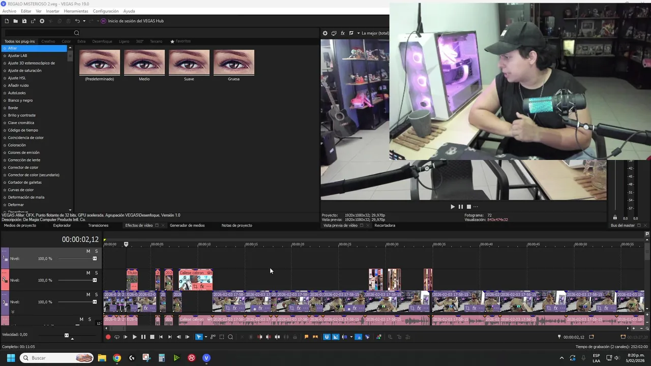Viewport: 651px width, 366px height.
Task: Switch to Medios de proyecto tab
Action: coord(20,225)
